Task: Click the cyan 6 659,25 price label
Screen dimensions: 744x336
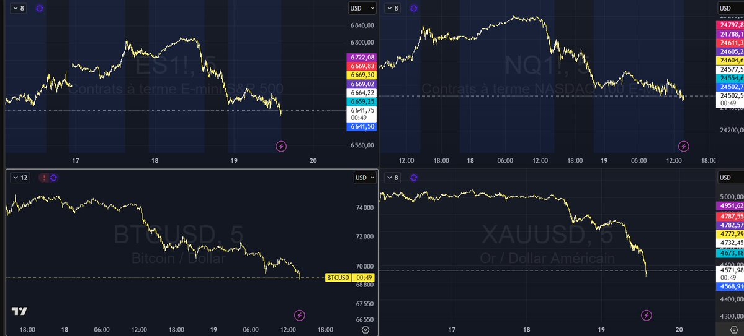Action: point(362,101)
